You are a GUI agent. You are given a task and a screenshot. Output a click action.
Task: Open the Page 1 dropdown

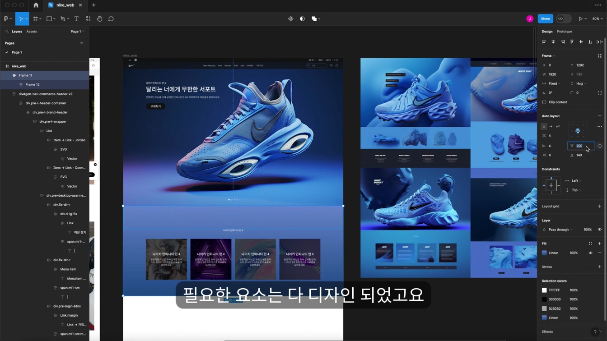tap(77, 32)
